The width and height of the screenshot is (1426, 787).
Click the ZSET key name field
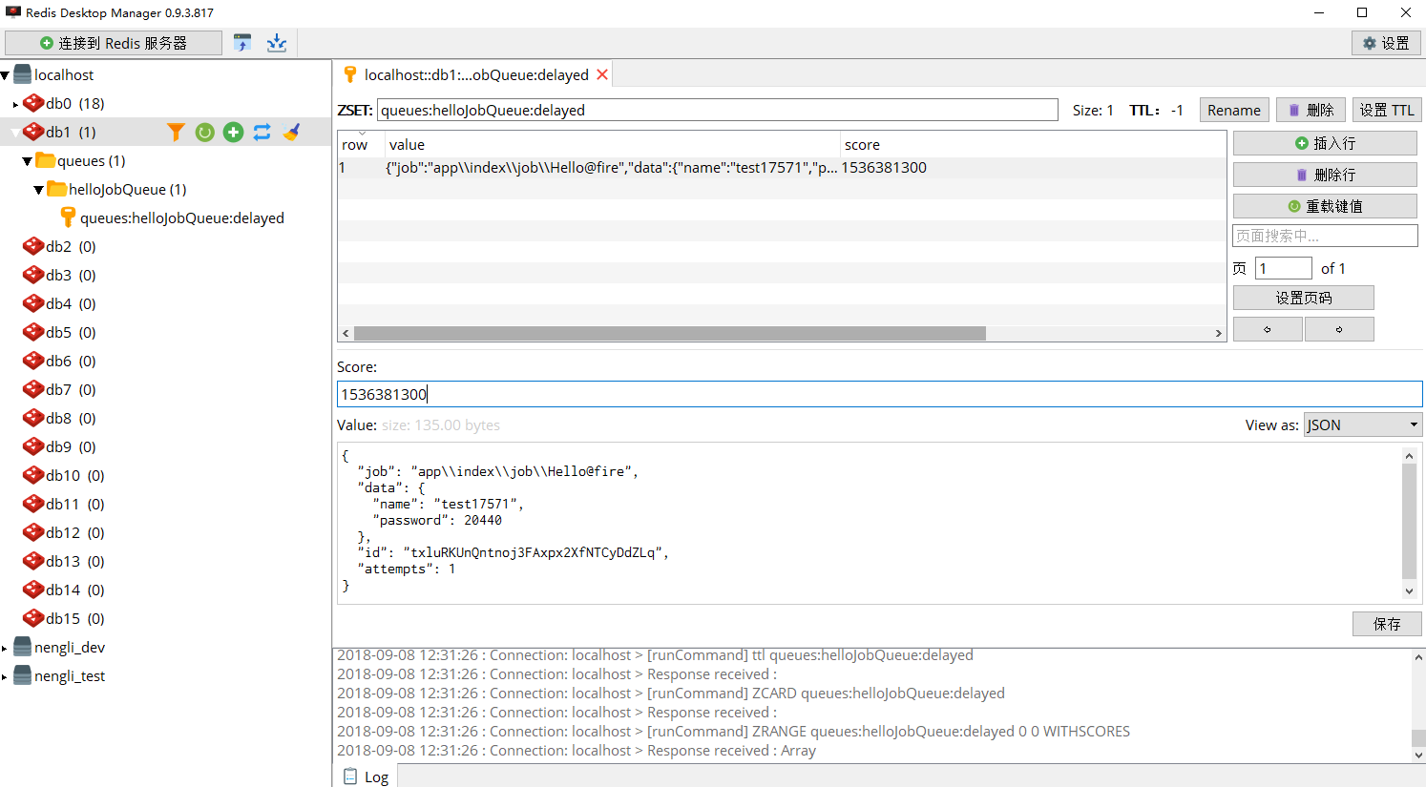coord(717,110)
